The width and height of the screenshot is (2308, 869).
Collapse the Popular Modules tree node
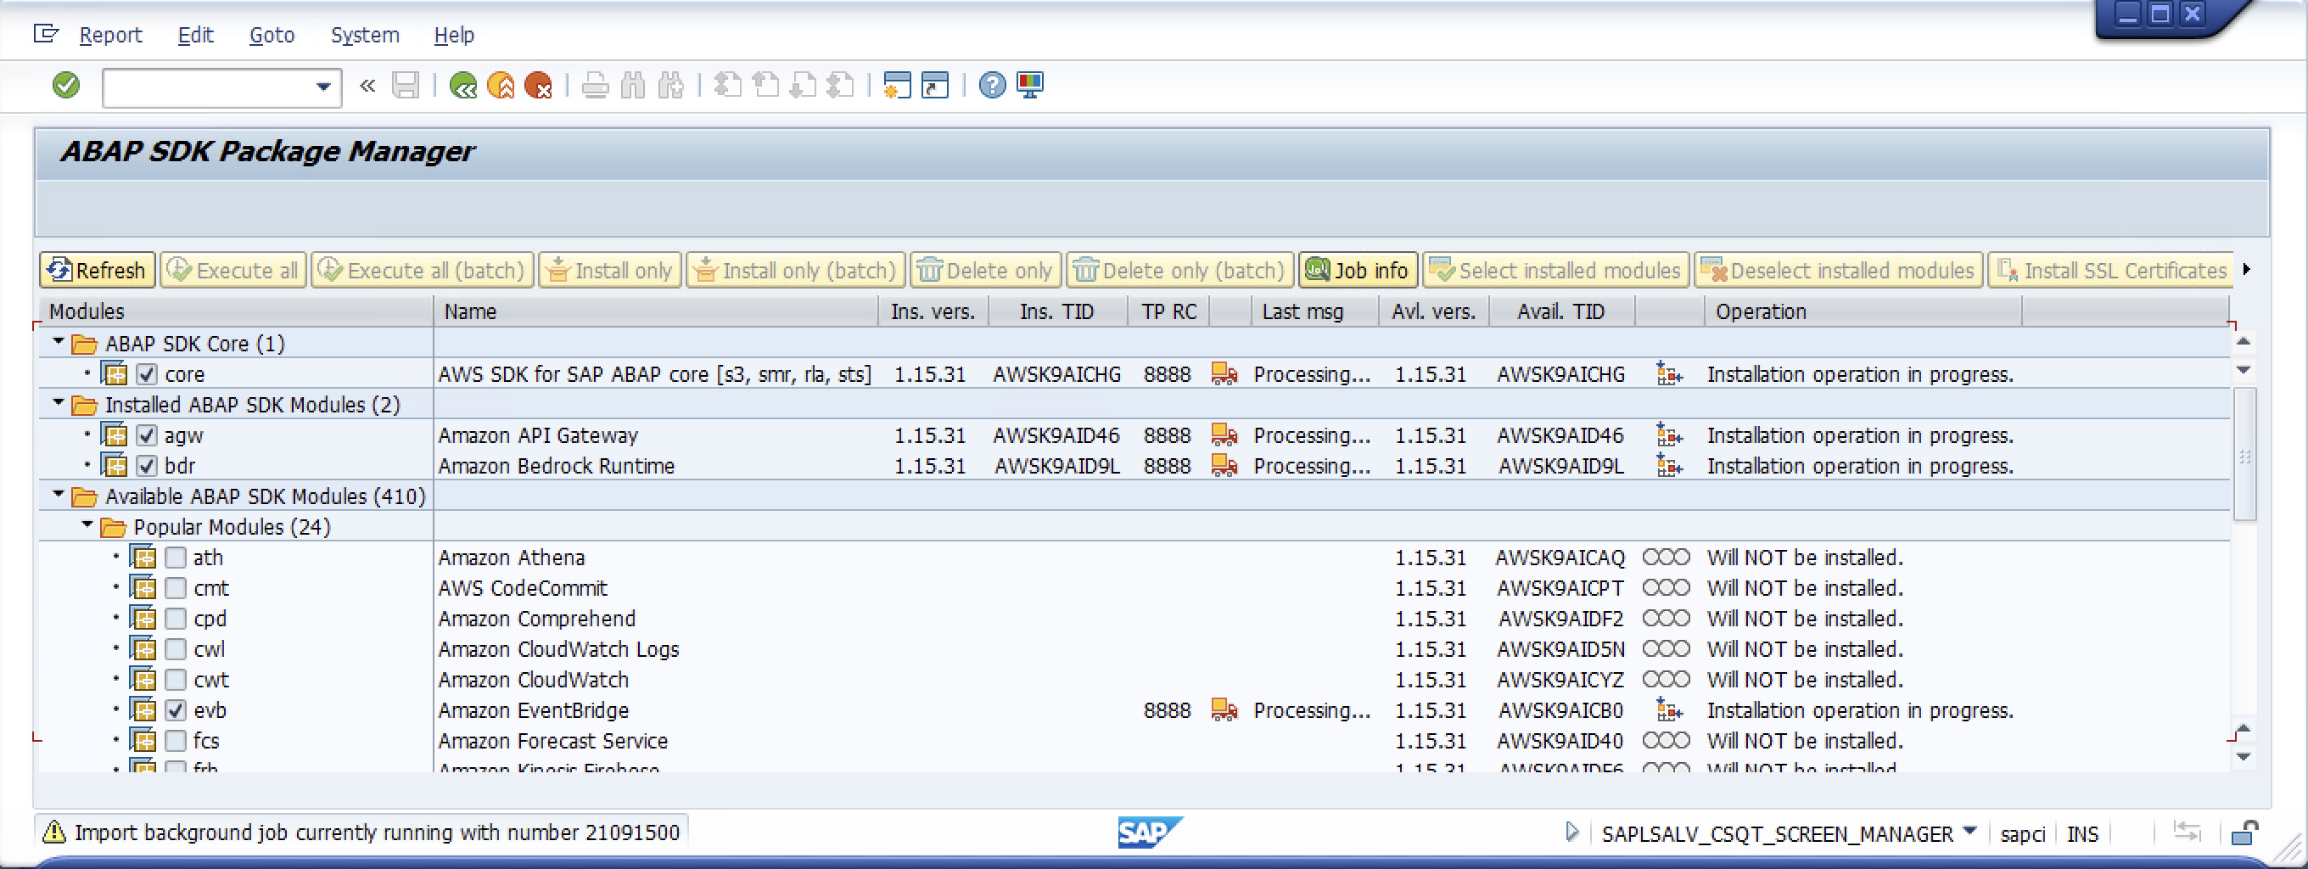(86, 527)
